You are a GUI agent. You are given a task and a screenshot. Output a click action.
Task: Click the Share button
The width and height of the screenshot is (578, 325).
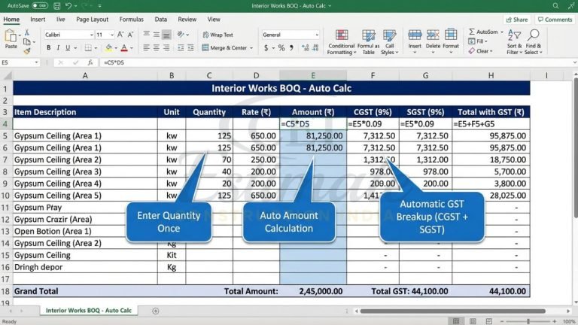click(x=516, y=20)
